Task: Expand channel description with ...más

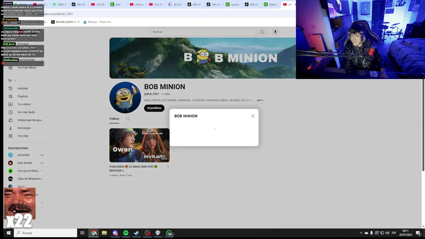Action: [259, 100]
